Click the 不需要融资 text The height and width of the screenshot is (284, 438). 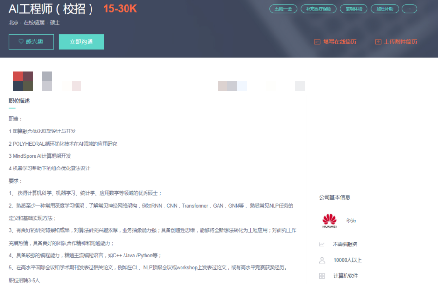(x=345, y=245)
